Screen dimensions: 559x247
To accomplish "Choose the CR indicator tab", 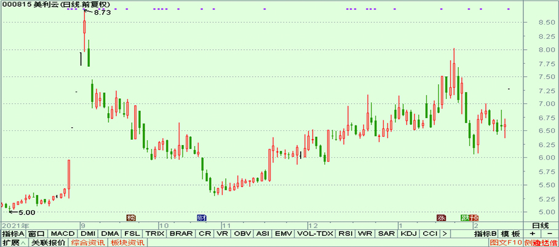I will point(205,234).
